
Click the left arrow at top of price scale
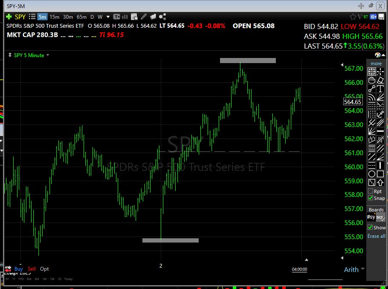pos(342,65)
